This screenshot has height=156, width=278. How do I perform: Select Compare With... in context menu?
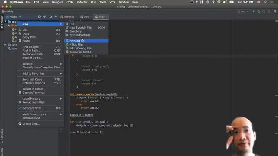tap(41, 108)
